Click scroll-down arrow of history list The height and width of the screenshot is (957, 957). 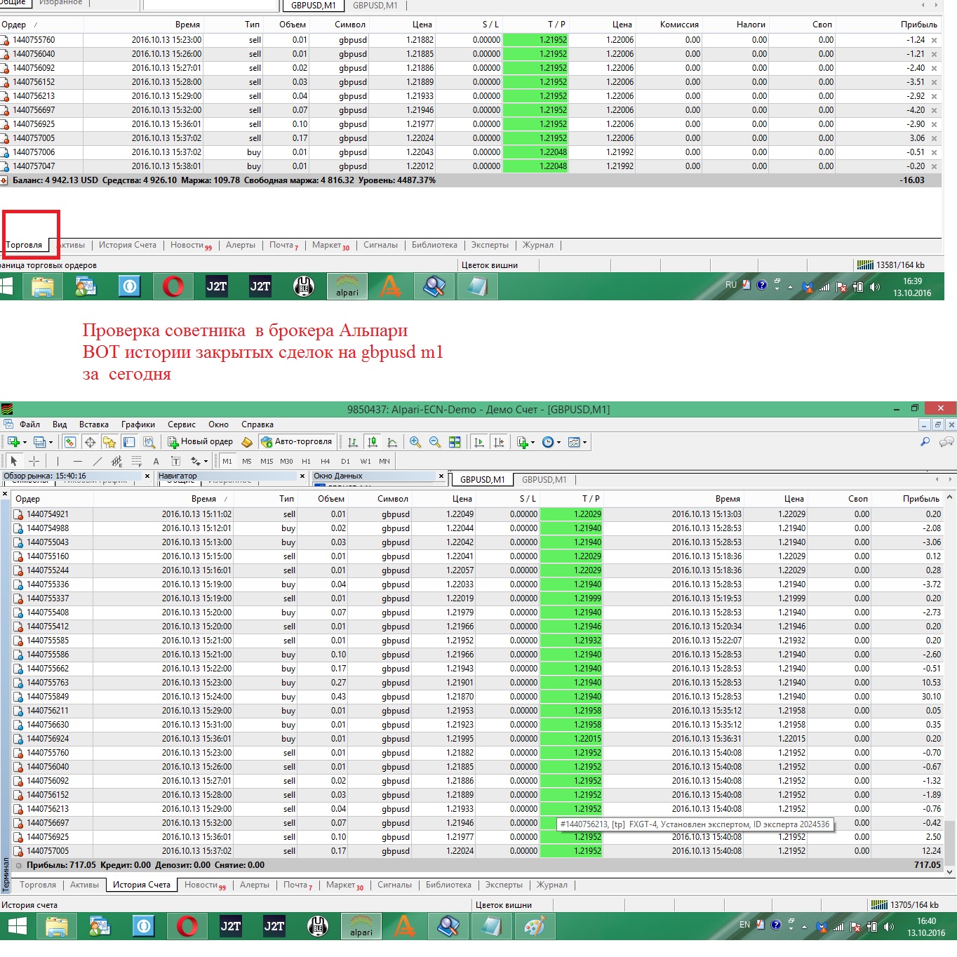pyautogui.click(x=950, y=872)
